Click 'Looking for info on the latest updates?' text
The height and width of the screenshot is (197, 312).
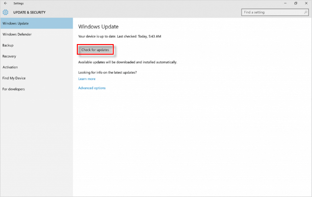pos(107,73)
